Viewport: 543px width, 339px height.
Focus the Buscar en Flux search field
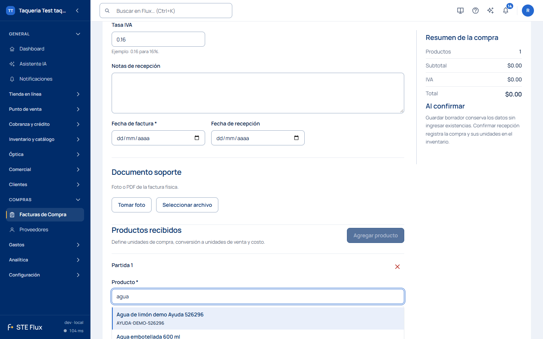[x=166, y=11]
